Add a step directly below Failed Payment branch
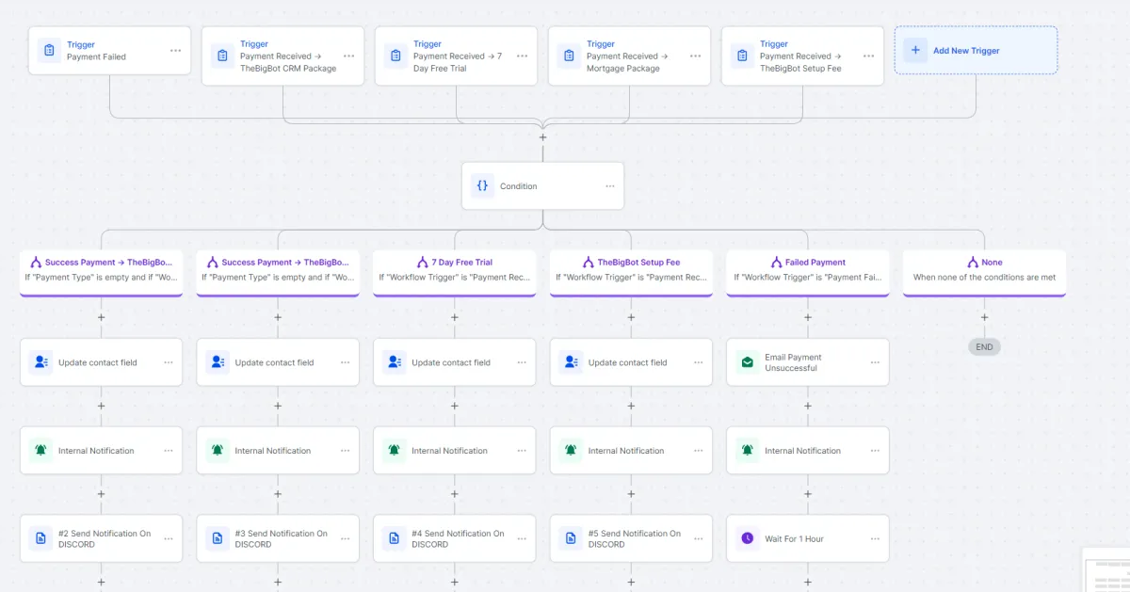 click(808, 317)
